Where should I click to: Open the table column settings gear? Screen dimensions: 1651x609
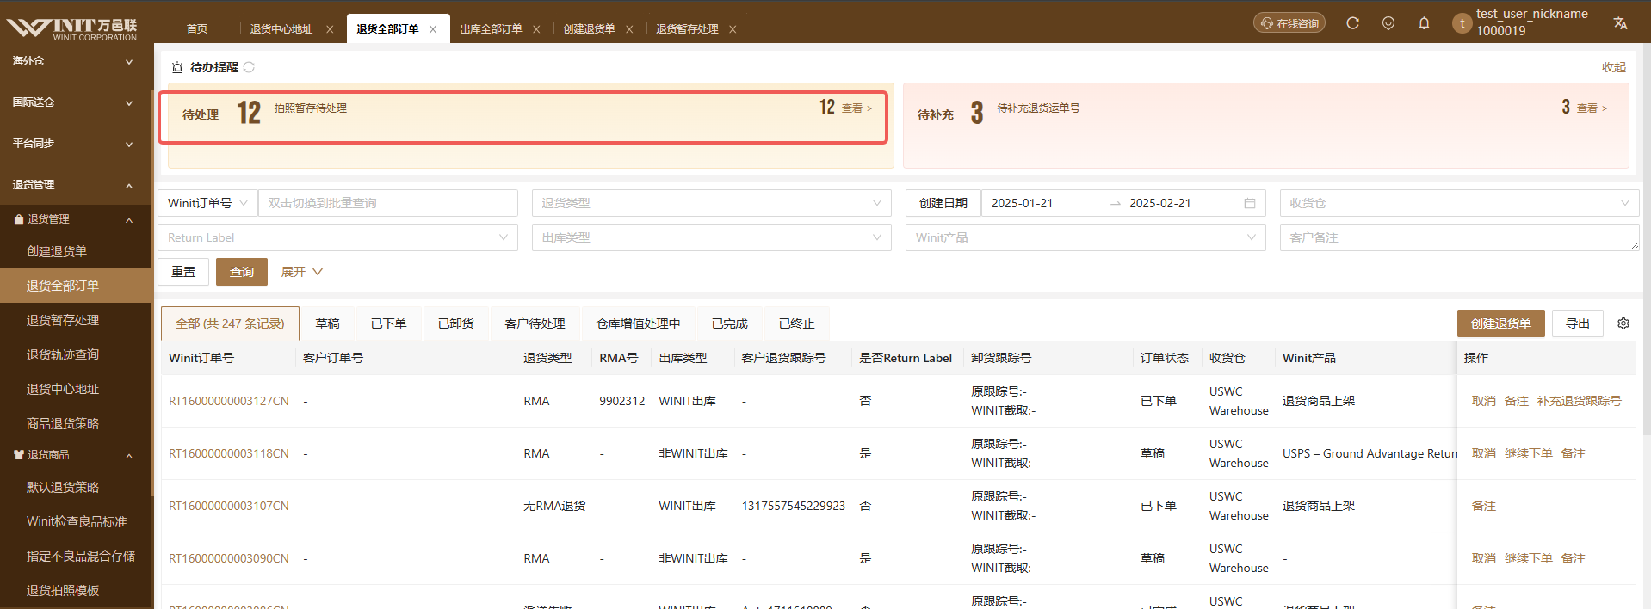(x=1623, y=323)
